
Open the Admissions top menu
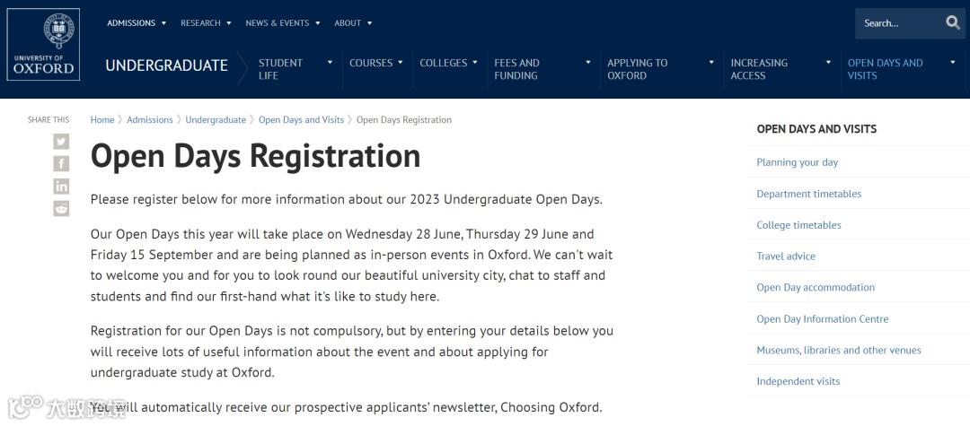(131, 22)
